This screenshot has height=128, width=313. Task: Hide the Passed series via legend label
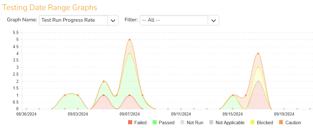pyautogui.click(x=167, y=123)
